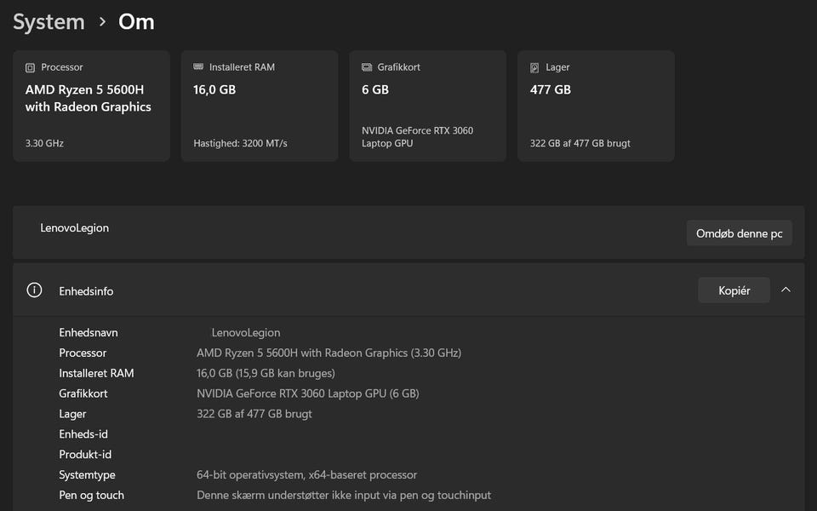Rename PC with Omdøb denne pc
Screen dimensions: 817x511
coord(739,233)
